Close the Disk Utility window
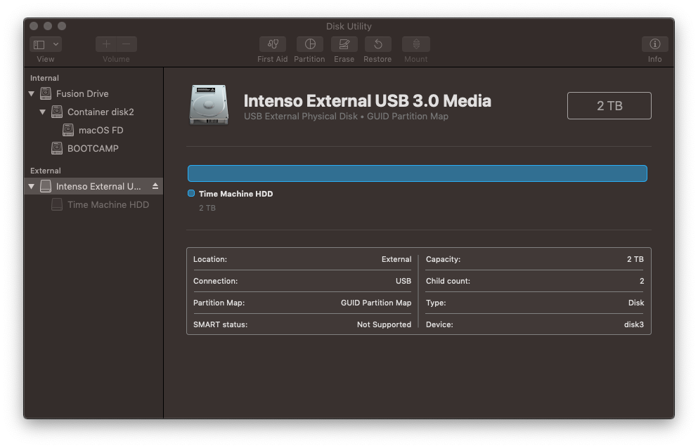Viewport: 698px width, 448px height. coord(34,26)
